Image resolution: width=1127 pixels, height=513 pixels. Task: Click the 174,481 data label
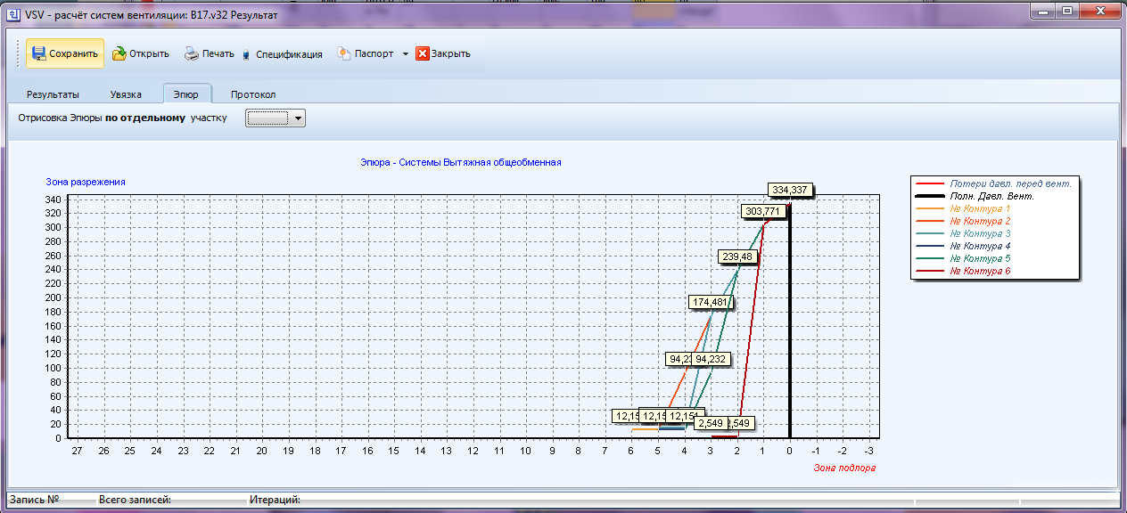711,303
